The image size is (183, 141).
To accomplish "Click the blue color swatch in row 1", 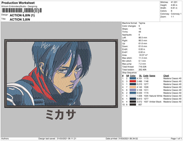I will 133,78.
